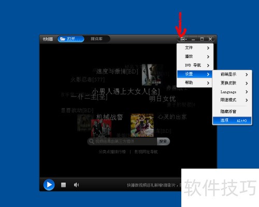Open the 帮助 menu entry
259x207 pixels.
(x=195, y=82)
